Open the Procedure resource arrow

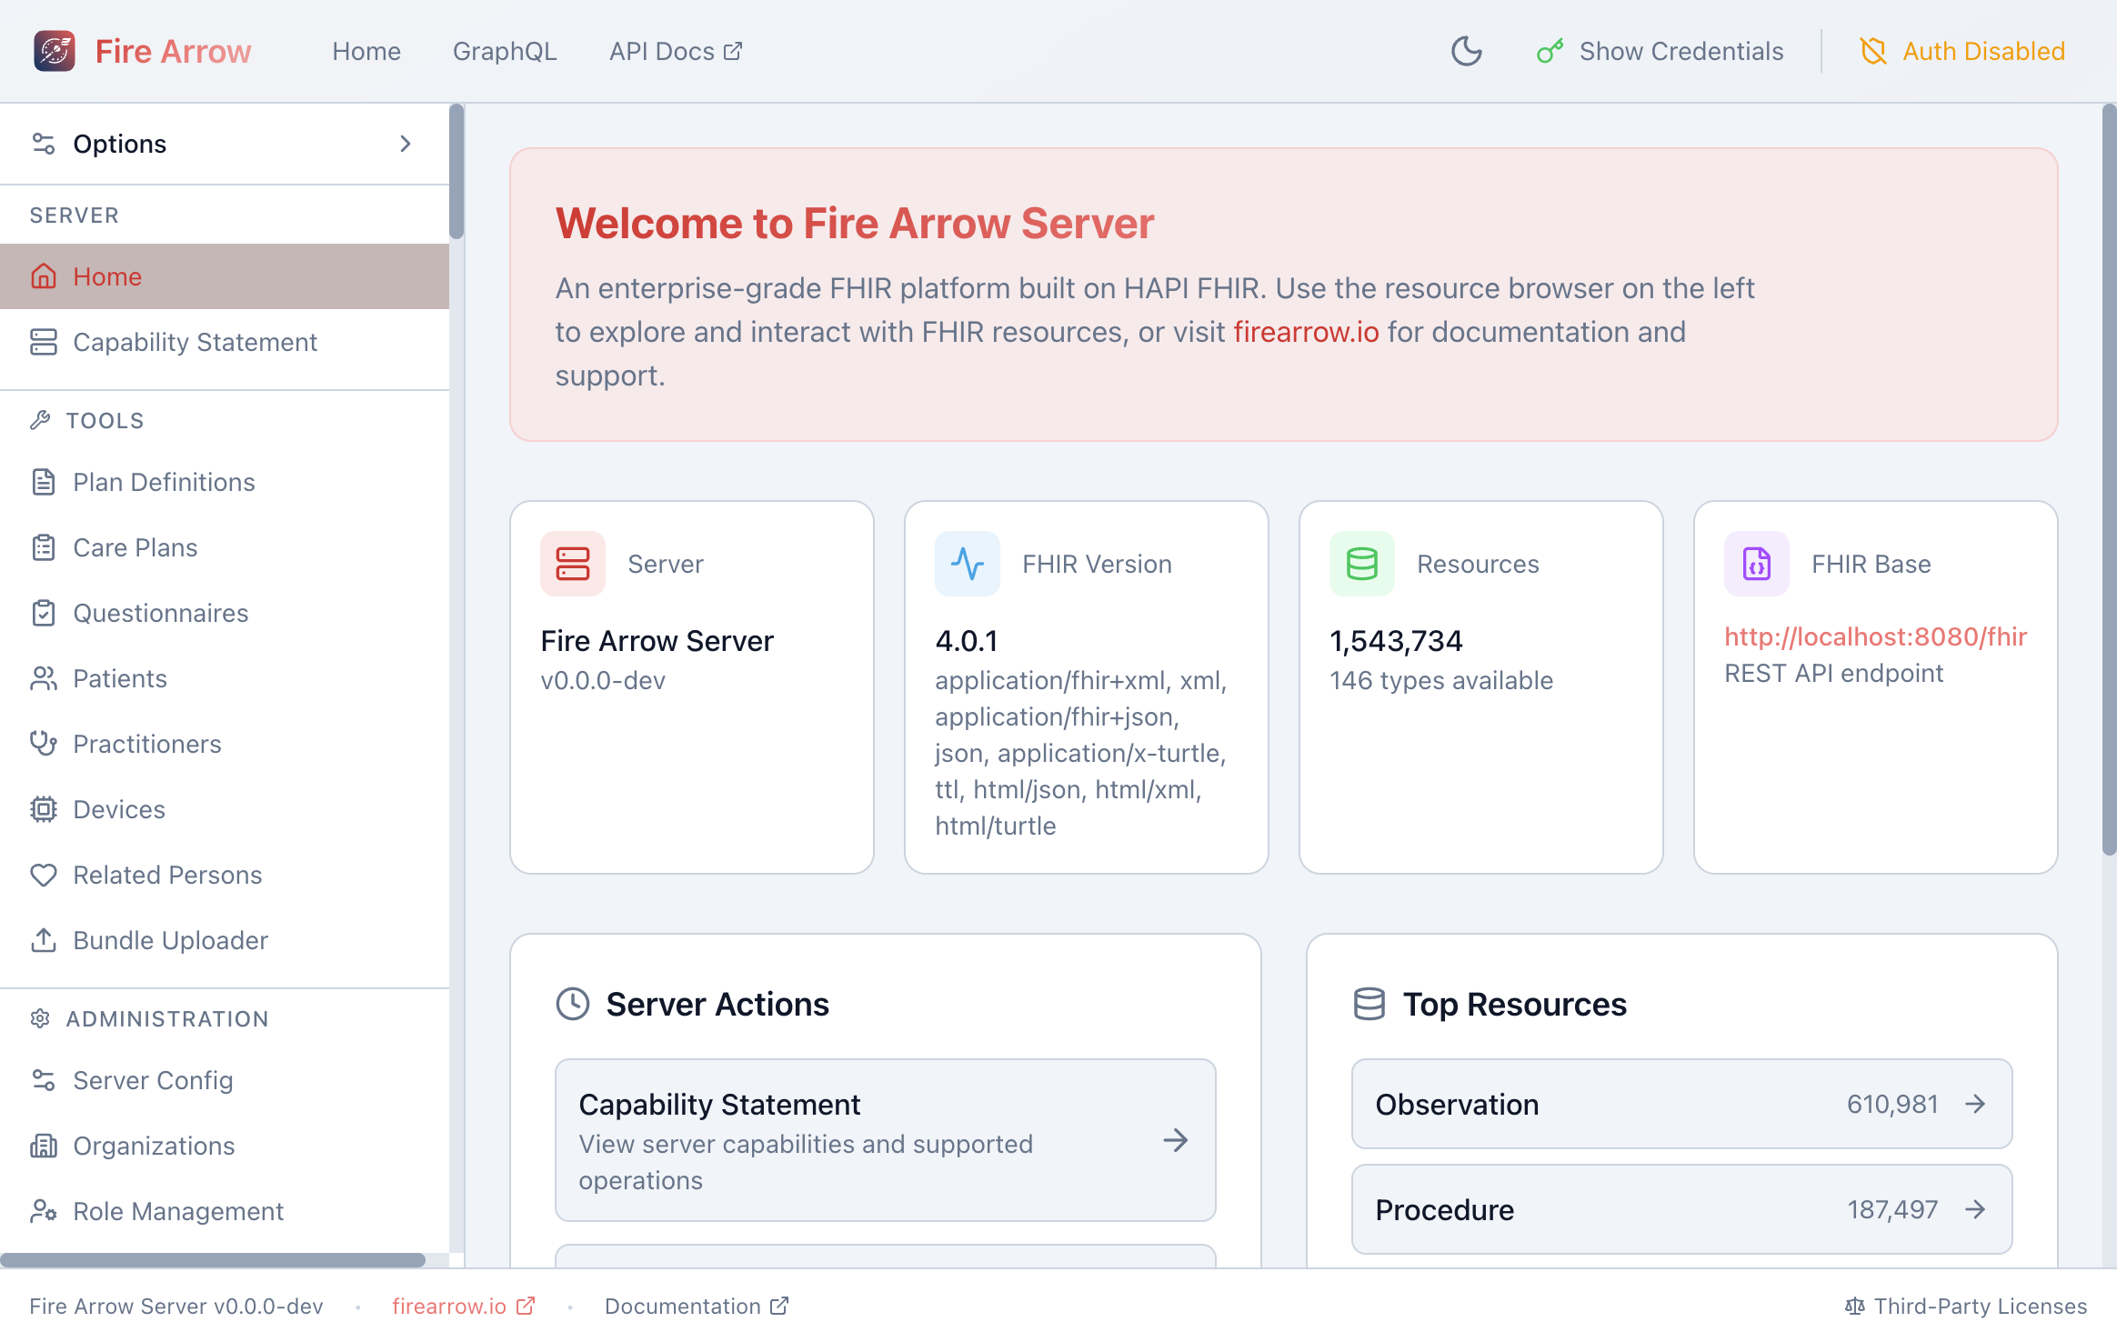1975,1210
